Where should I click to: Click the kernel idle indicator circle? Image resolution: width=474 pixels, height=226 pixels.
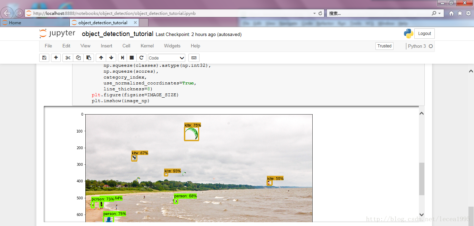coord(431,46)
